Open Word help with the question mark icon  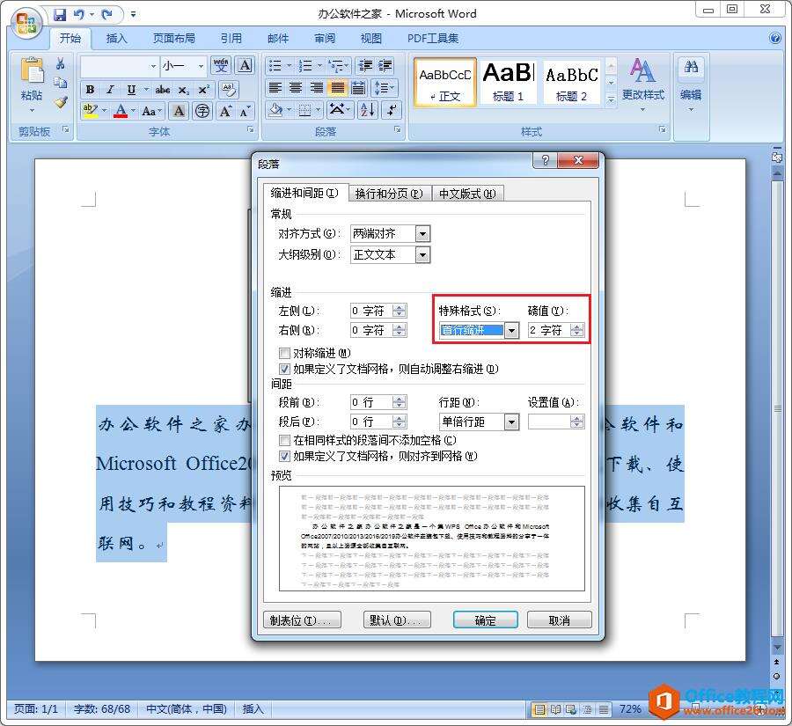coord(775,39)
